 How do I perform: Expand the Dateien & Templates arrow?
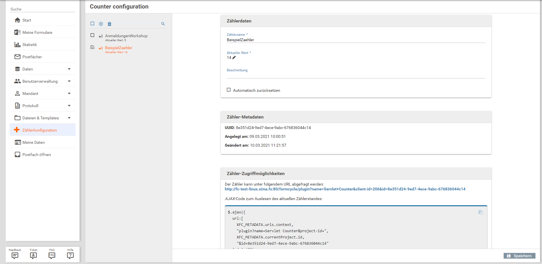(69, 118)
